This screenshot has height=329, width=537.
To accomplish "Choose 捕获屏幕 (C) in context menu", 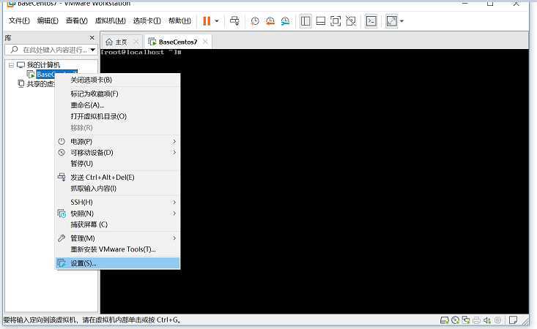I will [117, 224].
